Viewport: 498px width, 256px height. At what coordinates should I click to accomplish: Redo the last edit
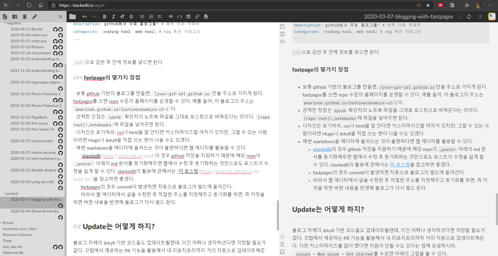[94, 17]
